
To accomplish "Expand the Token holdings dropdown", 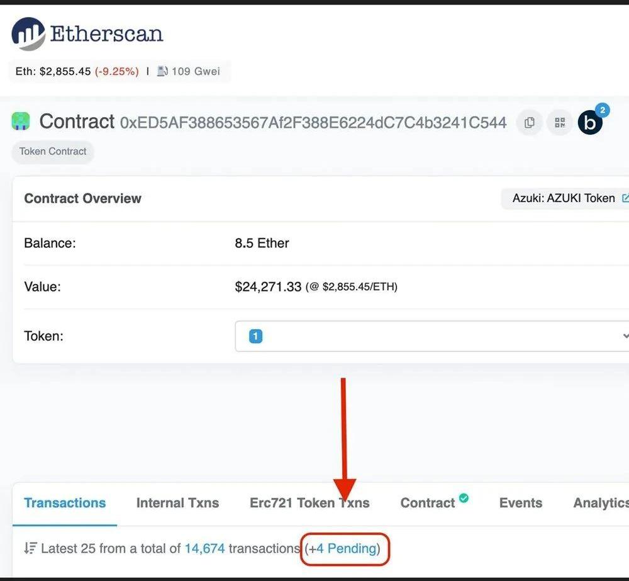I will click(431, 336).
